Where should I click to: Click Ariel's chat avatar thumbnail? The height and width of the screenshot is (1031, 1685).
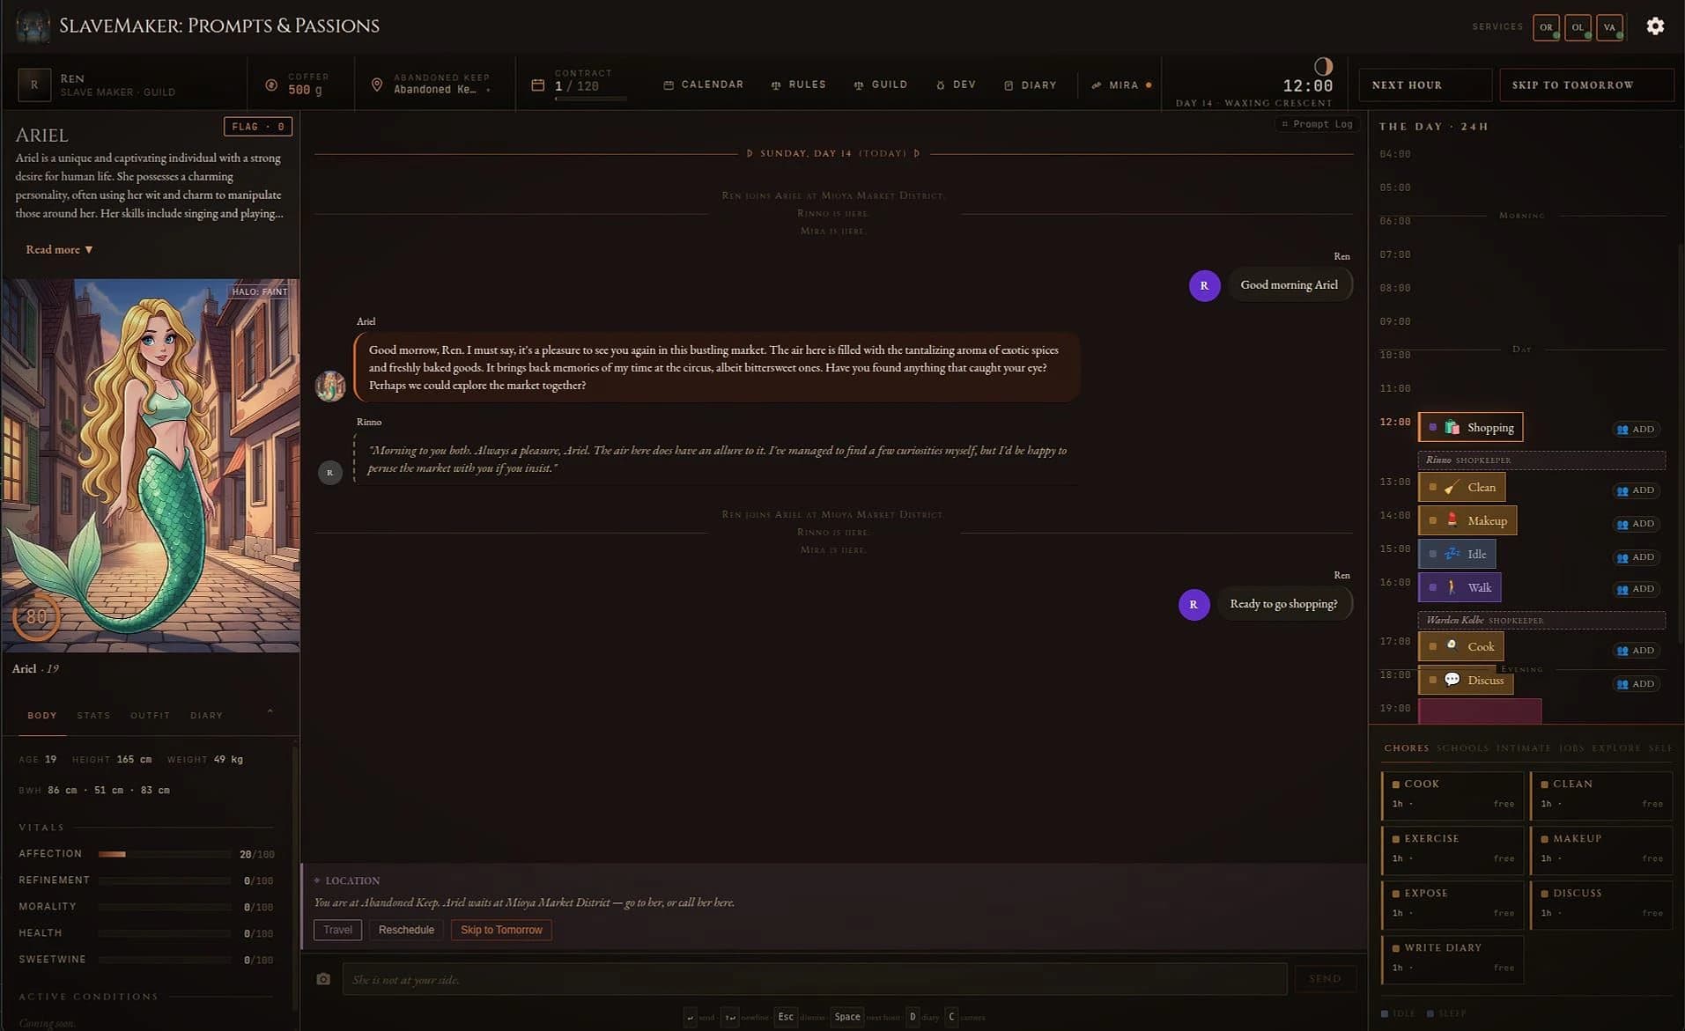(x=330, y=386)
